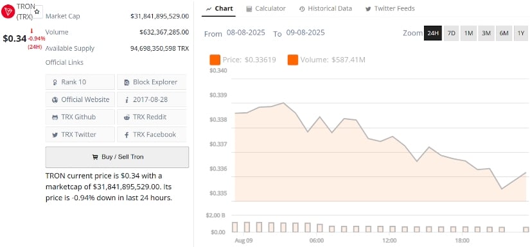Select the 6M zoom range

coord(504,33)
